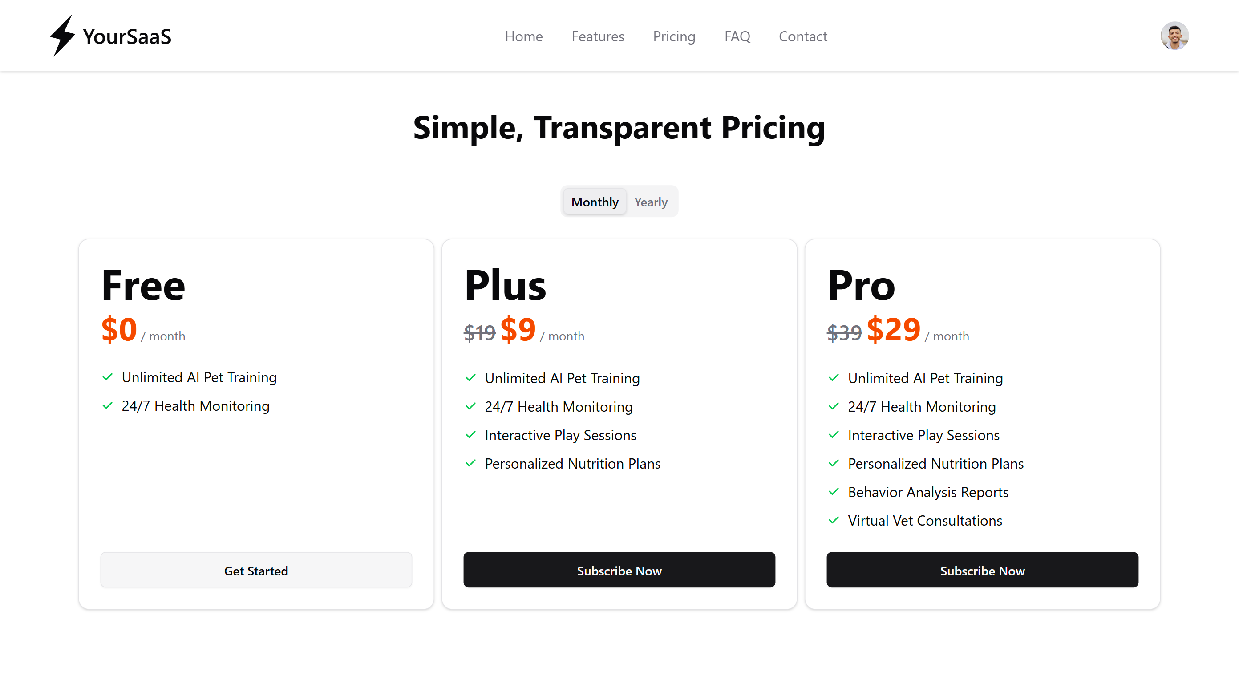Click the checkmark beside Unlimited AI Pet Training in Free
This screenshot has width=1239, height=696.
(107, 377)
